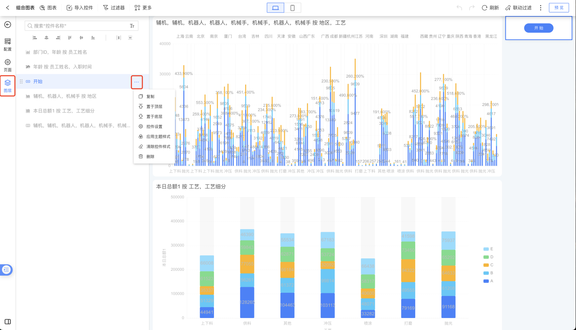Open the 更多 (More) toolbar menu

point(143,8)
